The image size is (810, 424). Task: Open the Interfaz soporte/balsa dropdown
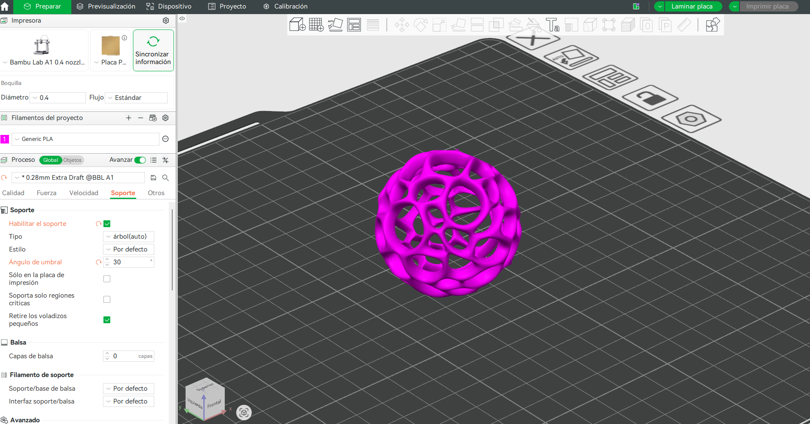129,401
